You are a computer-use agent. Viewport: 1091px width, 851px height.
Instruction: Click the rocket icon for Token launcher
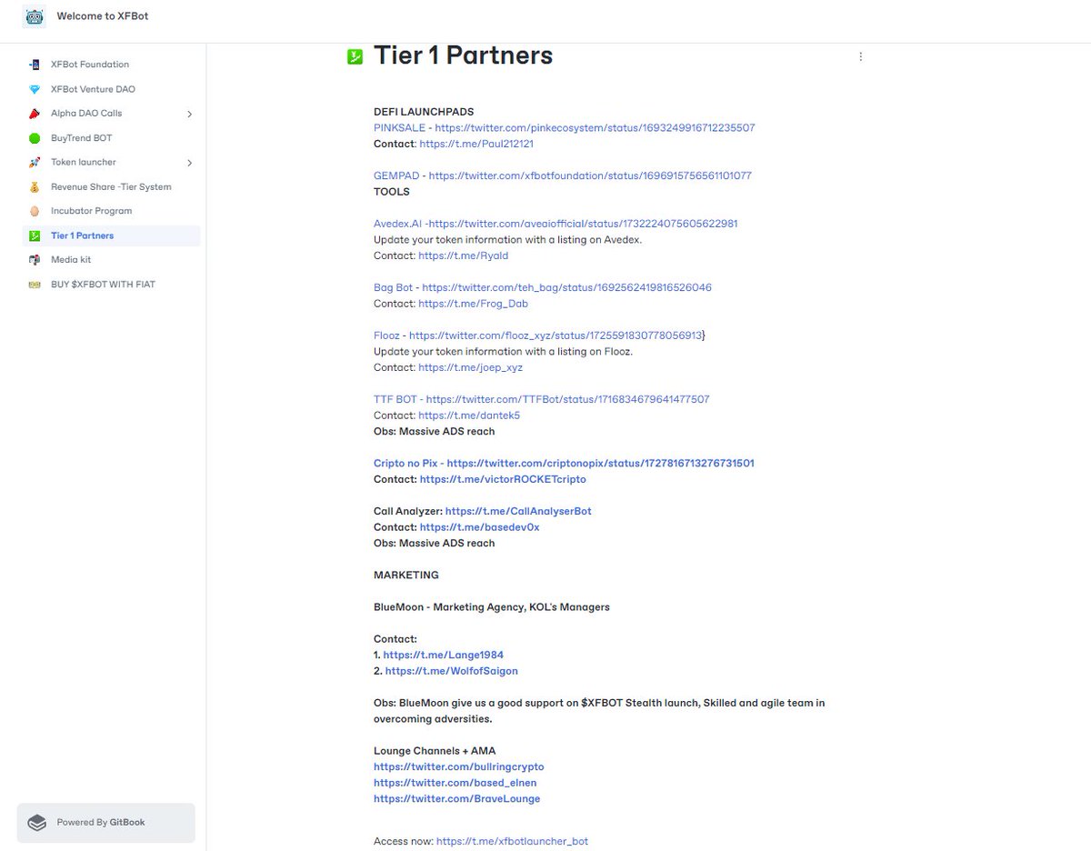click(x=35, y=163)
